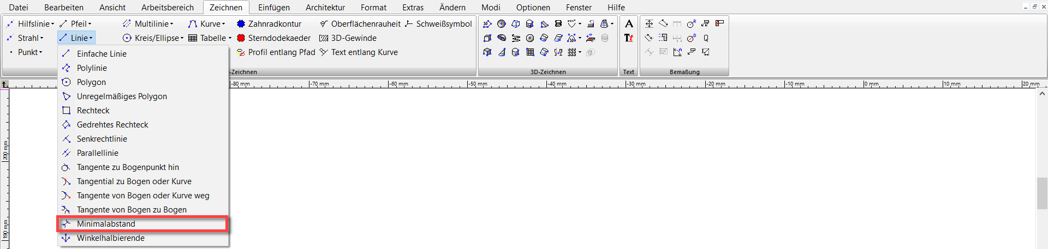This screenshot has height=249, width=1048.
Task: Click the Text entlang Kurve tool
Action: tap(359, 52)
